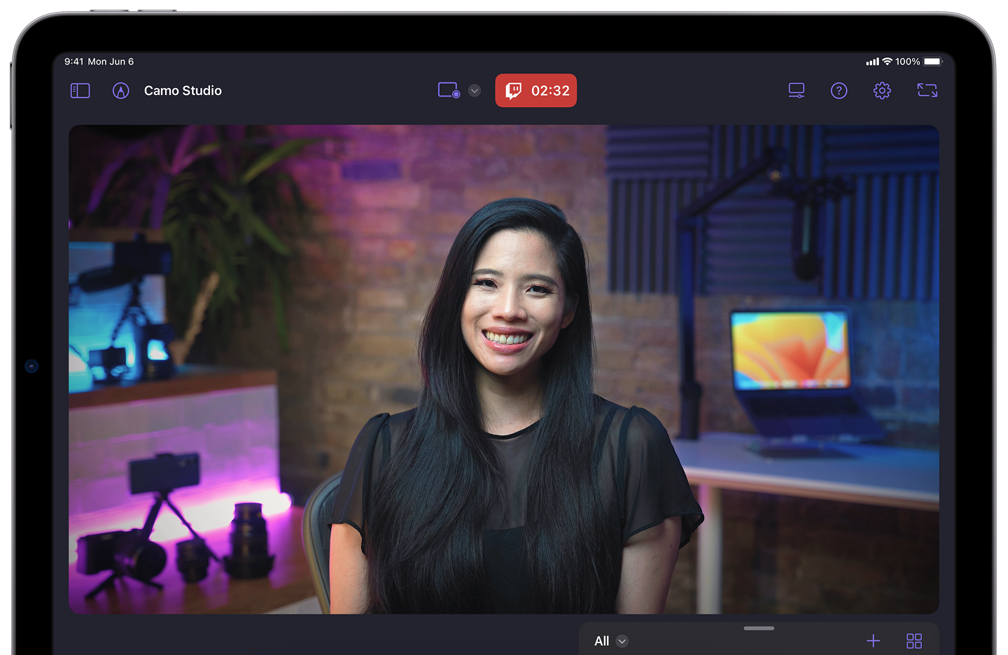
Task: Click the Twitch logo on the red button
Action: [514, 91]
